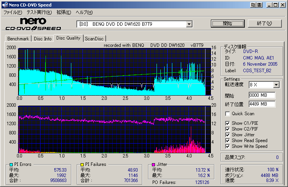Click the 開始 start button

pos(228,23)
